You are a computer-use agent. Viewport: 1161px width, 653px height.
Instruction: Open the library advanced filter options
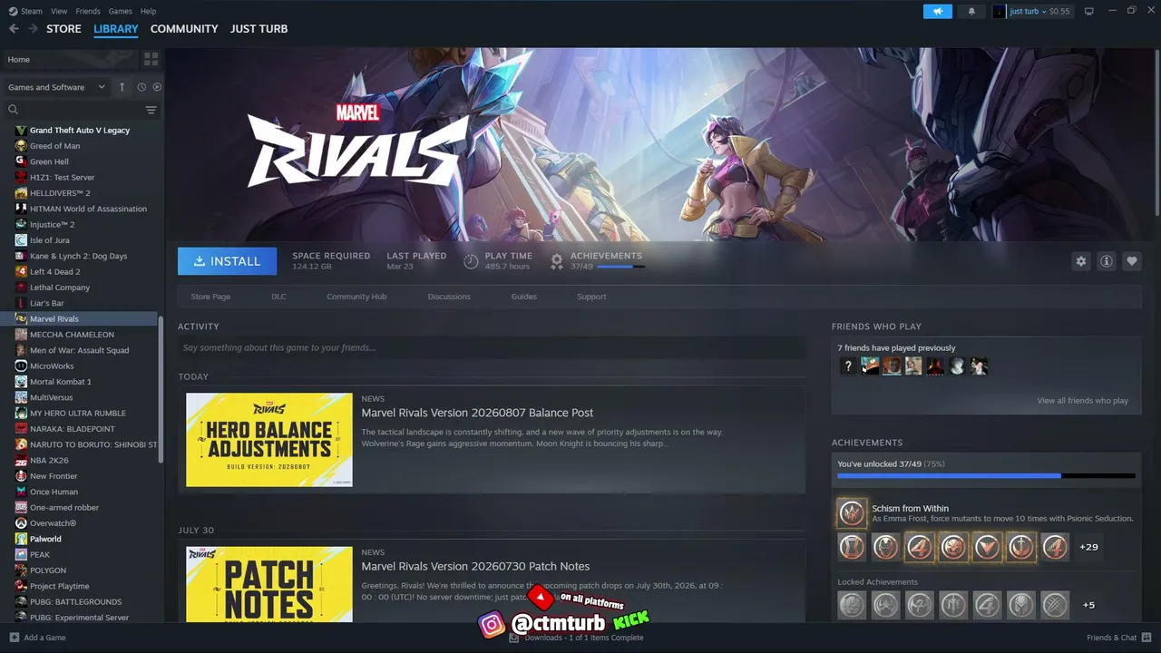pyautogui.click(x=151, y=110)
